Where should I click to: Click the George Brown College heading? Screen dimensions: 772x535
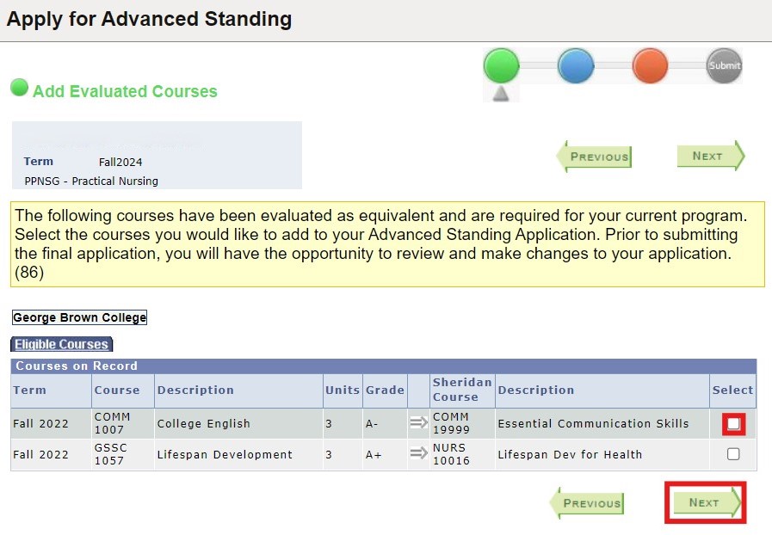tap(79, 317)
